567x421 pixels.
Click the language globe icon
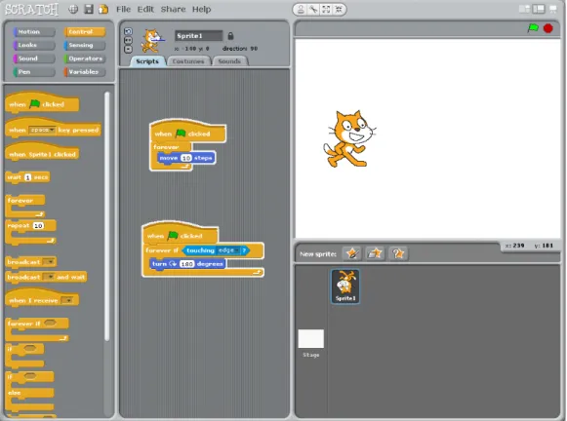[73, 10]
